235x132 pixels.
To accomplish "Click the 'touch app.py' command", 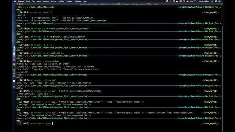I will click(57, 53).
